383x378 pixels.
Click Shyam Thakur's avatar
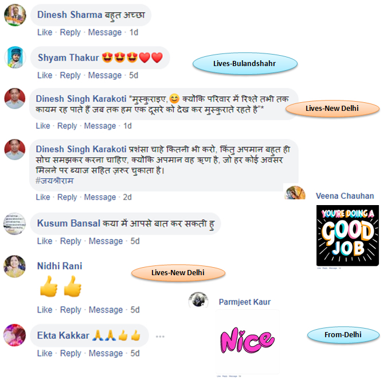click(15, 57)
